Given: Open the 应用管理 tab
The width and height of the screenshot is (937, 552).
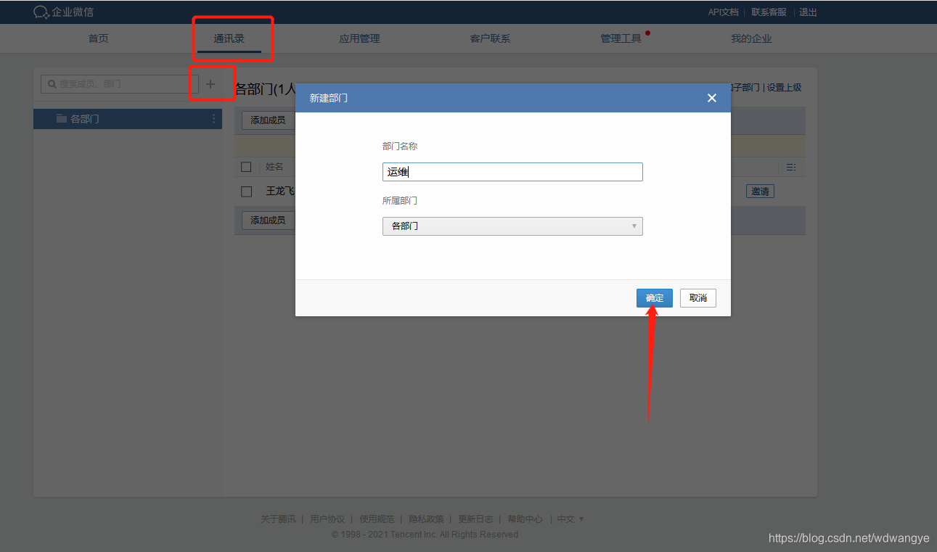Looking at the screenshot, I should click(359, 38).
